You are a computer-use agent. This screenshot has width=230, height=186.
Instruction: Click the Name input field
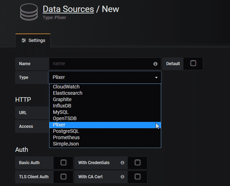(105, 64)
